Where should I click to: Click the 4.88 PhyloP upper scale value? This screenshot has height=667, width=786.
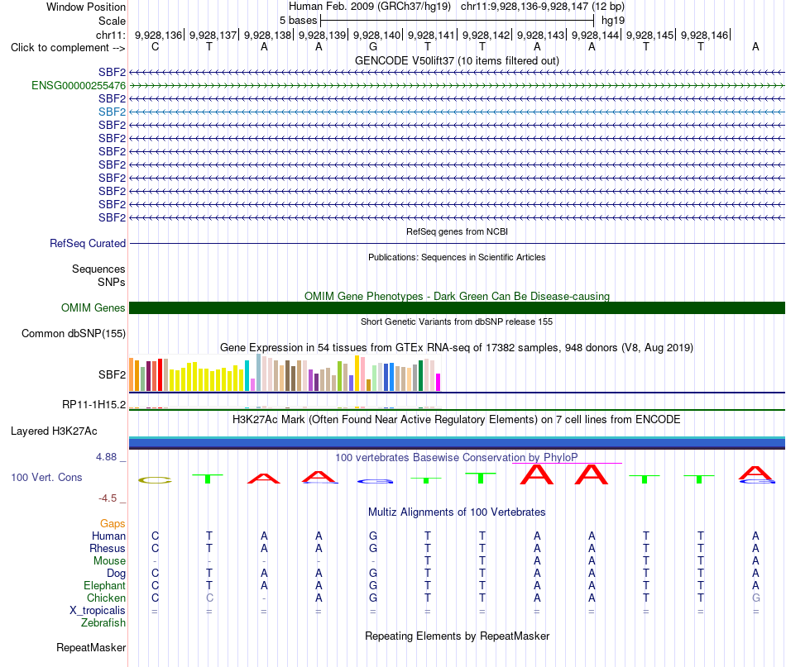pyautogui.click(x=106, y=457)
